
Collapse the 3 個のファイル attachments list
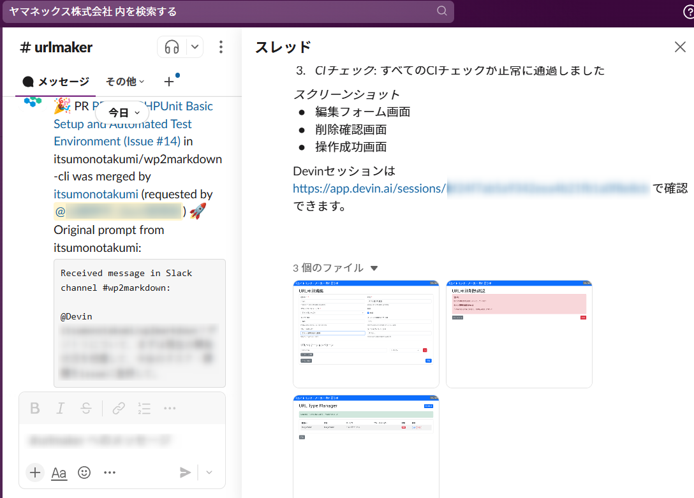(374, 268)
